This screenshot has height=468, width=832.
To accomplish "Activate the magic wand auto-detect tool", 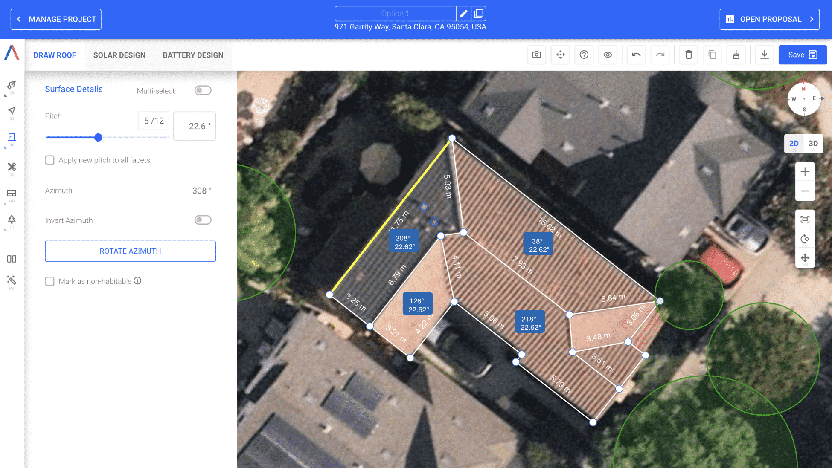I will tap(12, 280).
